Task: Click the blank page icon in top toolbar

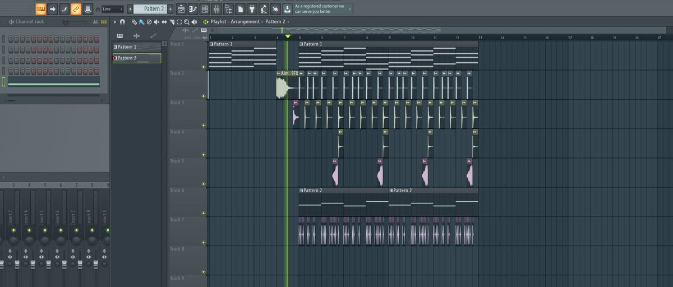Action: (x=240, y=9)
